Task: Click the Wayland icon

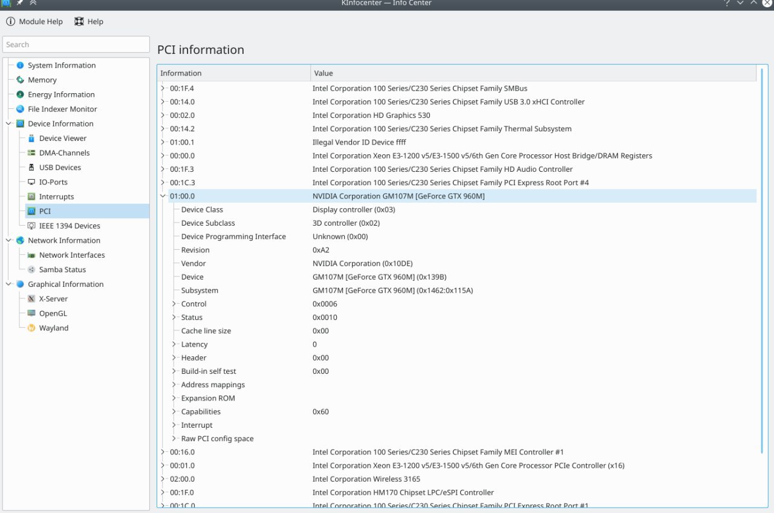Action: tap(31, 328)
